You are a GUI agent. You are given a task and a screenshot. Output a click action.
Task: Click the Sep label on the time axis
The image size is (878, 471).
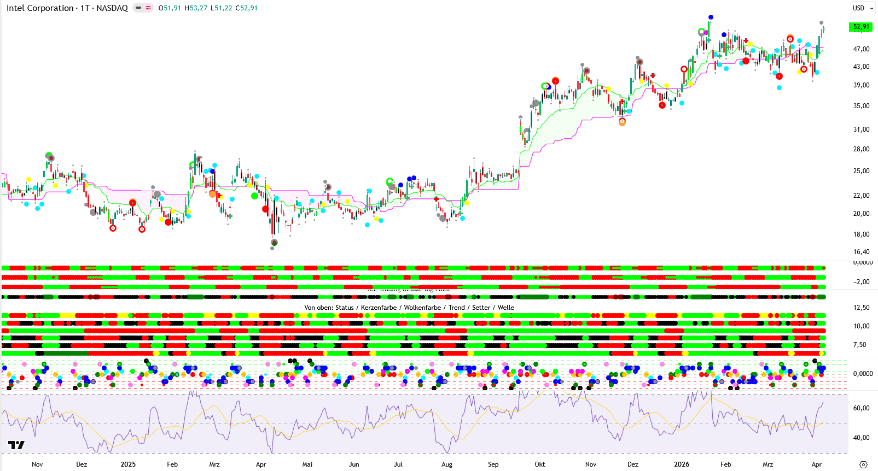click(493, 464)
